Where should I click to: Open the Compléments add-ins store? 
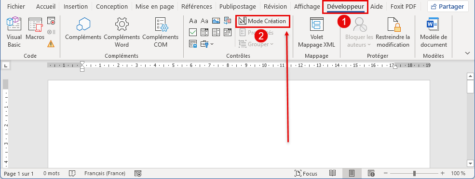pos(83,32)
